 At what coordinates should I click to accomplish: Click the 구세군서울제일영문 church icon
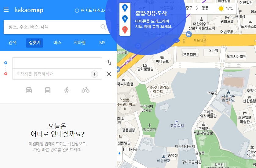pyautogui.click(x=203, y=124)
